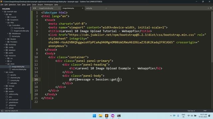This screenshot has height=119, width=213.
Task: Open ImageController.php in the sidebar
Action: tap(21, 31)
